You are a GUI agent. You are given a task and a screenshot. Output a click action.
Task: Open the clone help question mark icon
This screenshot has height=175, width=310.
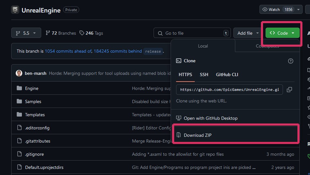point(290,61)
